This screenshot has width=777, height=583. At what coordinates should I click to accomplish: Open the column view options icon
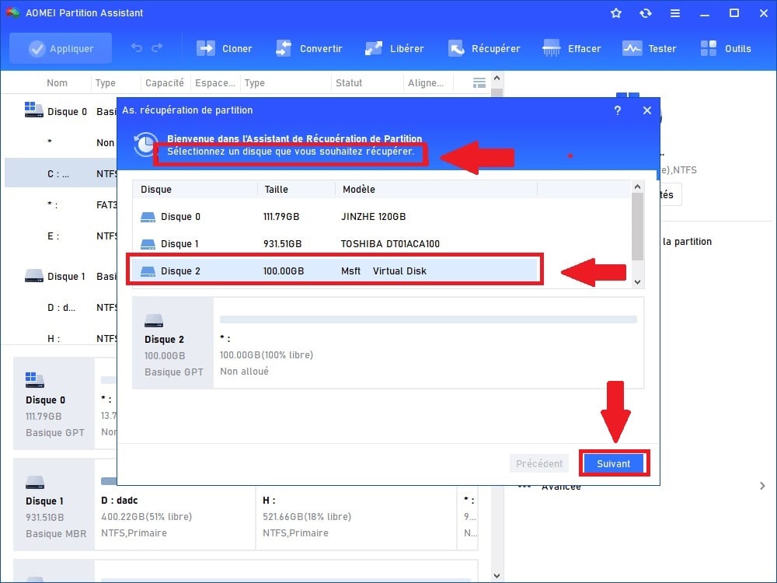click(x=479, y=83)
